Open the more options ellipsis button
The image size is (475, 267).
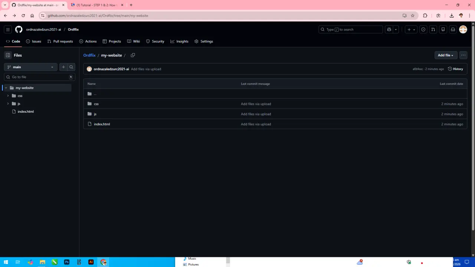point(463,55)
